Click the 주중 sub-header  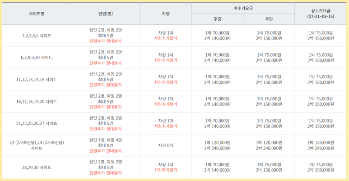point(217,19)
